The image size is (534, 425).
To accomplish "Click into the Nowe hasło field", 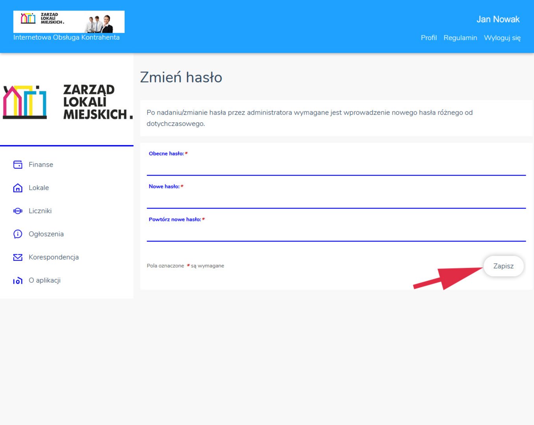I will 336,200.
